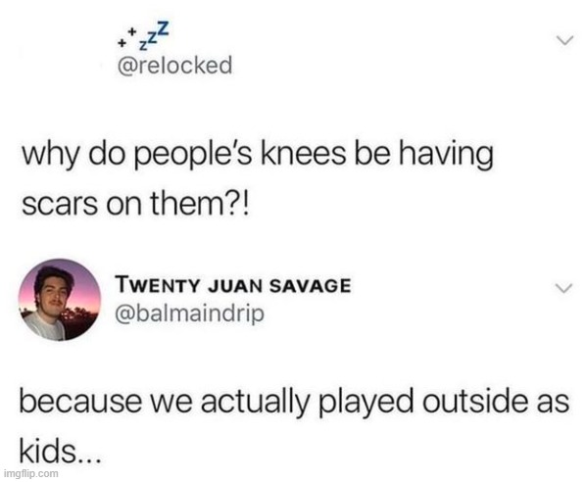Click the sparkle plus symbols beside zzZ

126,37
